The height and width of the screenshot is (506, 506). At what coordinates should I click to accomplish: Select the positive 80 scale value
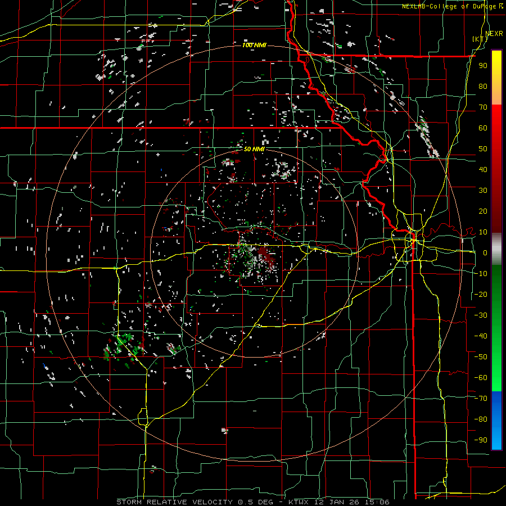(x=483, y=87)
